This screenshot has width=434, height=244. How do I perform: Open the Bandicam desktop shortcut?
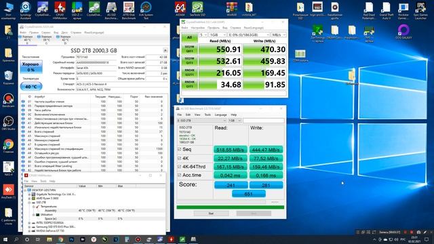click(8, 100)
